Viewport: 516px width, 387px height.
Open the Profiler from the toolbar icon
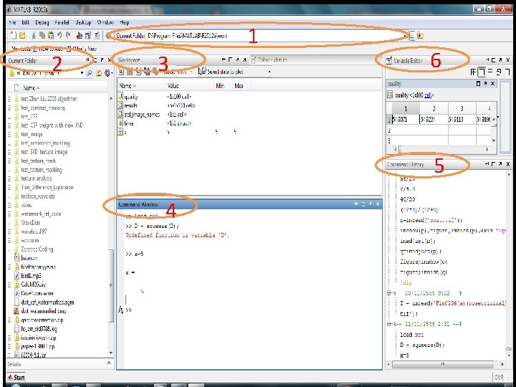coord(97,36)
